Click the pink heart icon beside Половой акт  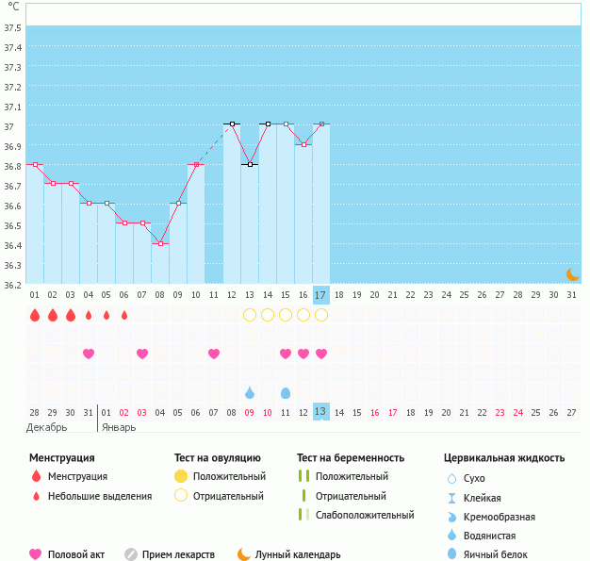point(37,554)
